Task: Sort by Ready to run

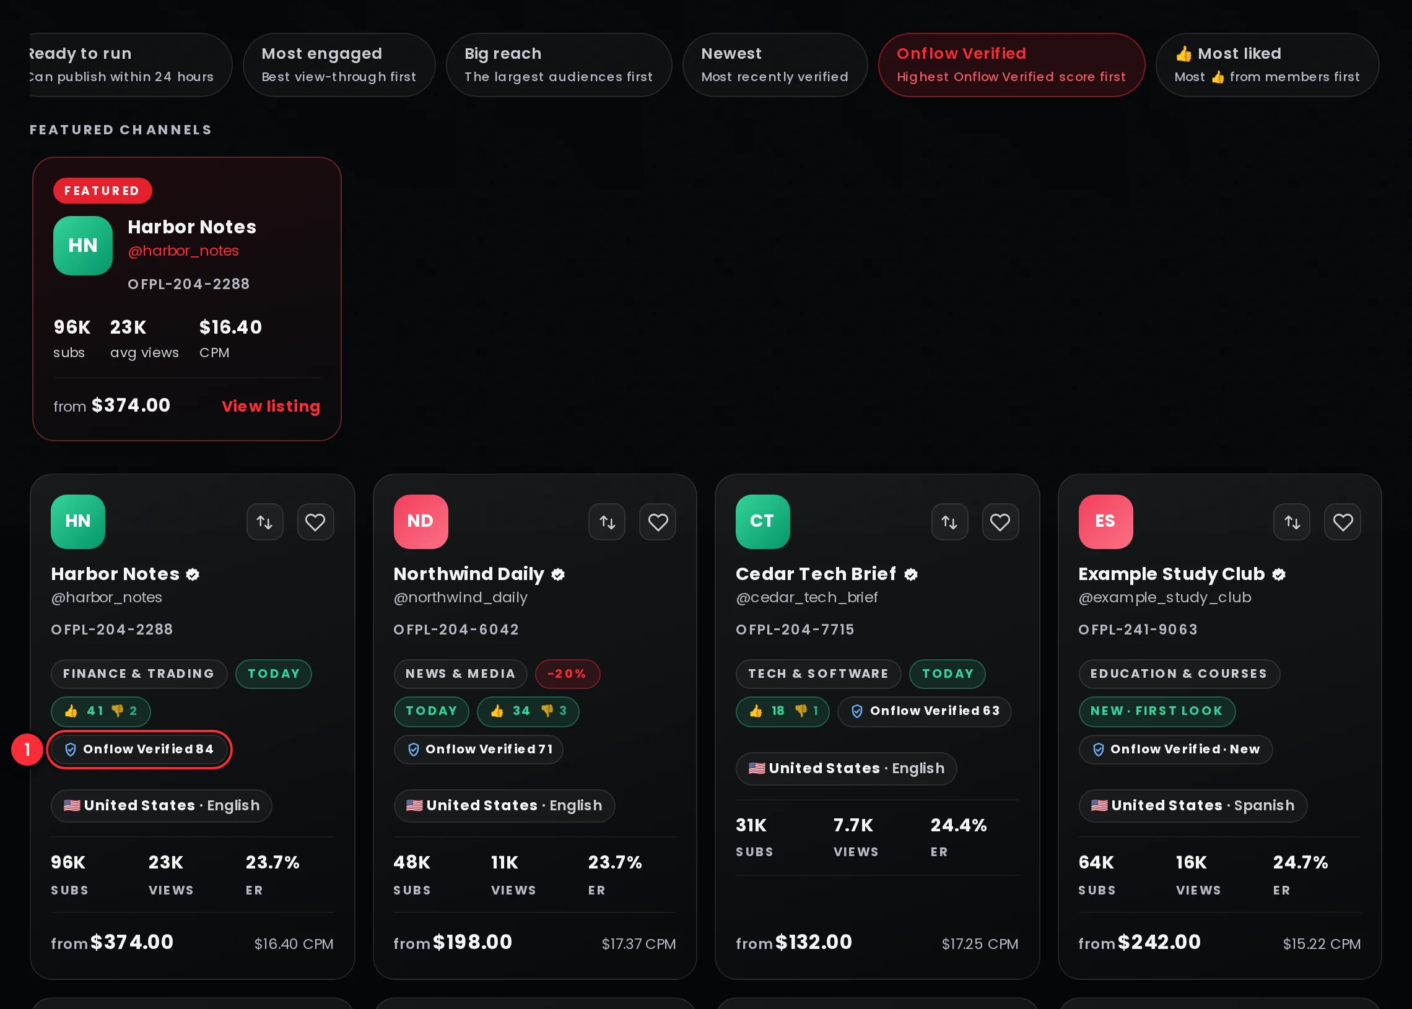Action: pyautogui.click(x=131, y=64)
